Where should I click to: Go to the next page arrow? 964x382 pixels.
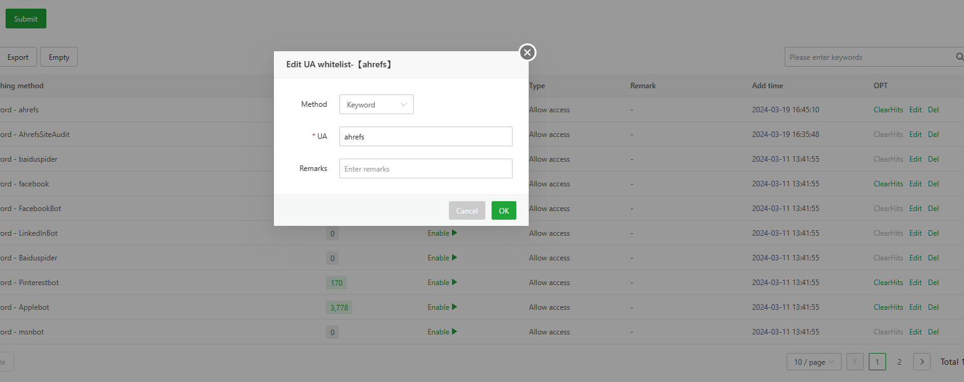point(922,362)
